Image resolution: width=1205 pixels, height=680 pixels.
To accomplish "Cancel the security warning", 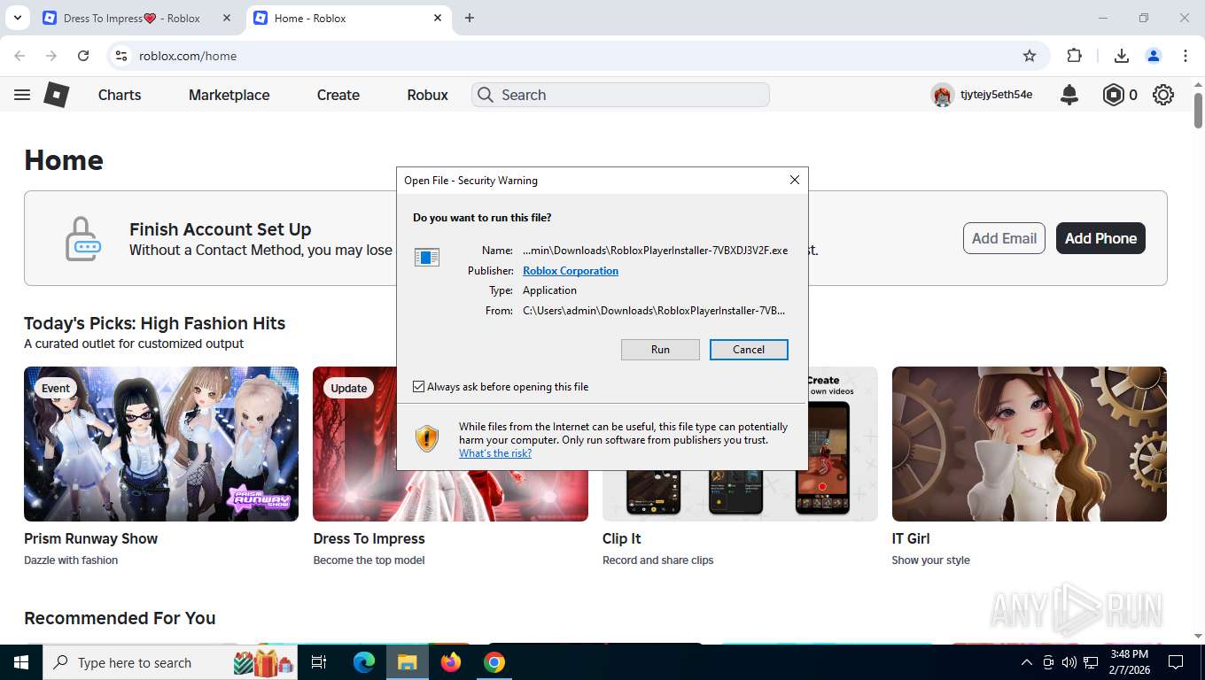I will (x=749, y=350).
